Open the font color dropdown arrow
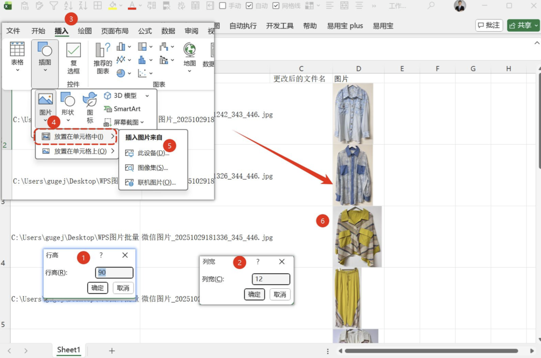 140,6
